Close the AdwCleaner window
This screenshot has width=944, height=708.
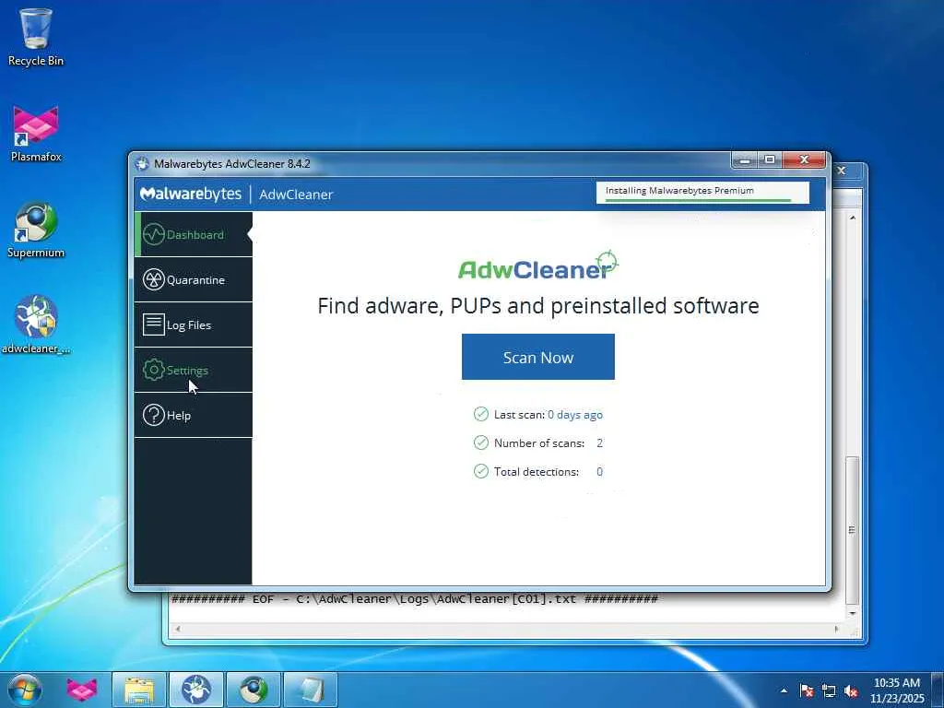804,160
